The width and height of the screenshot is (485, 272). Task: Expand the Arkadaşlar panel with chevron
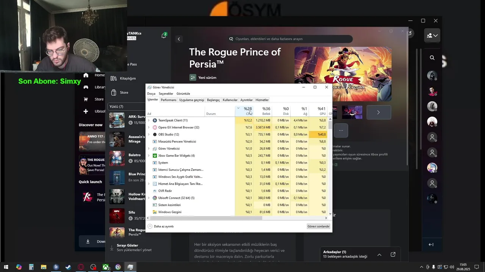coord(379,255)
